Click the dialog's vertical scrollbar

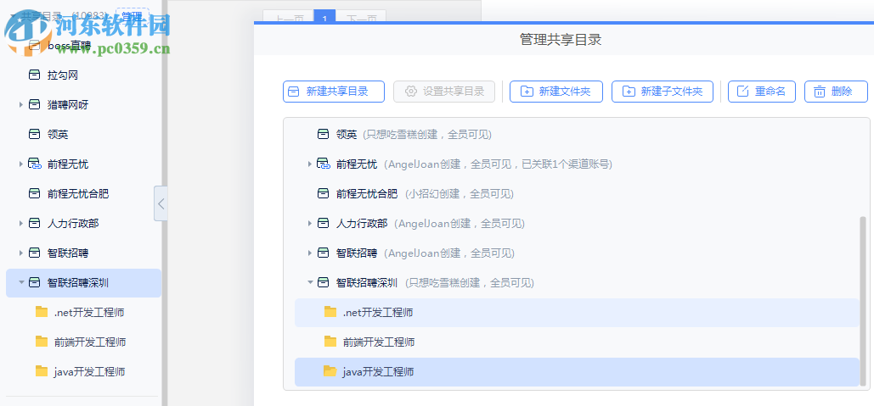[x=864, y=300]
